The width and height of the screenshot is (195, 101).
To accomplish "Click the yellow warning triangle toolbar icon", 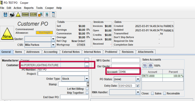I will (18, 15).
